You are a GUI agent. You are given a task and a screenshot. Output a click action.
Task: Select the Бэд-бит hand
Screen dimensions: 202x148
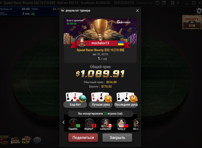pyautogui.click(x=75, y=100)
